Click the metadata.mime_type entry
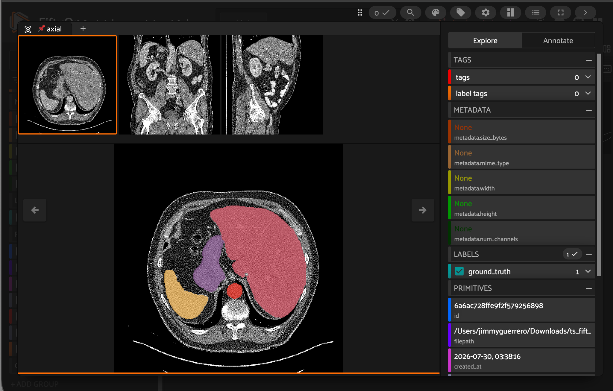Viewport: 613px width, 391px height. [x=522, y=157]
